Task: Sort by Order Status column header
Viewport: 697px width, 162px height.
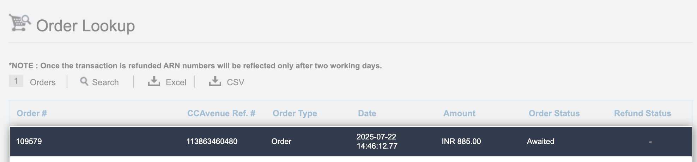Action: coord(554,113)
